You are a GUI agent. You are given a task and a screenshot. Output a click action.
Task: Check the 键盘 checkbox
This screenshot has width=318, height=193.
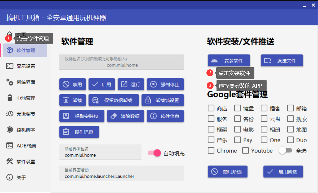coord(237,108)
